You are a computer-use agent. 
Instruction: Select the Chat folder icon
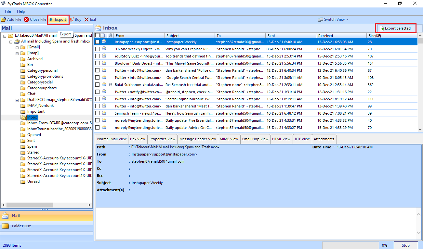(23, 94)
